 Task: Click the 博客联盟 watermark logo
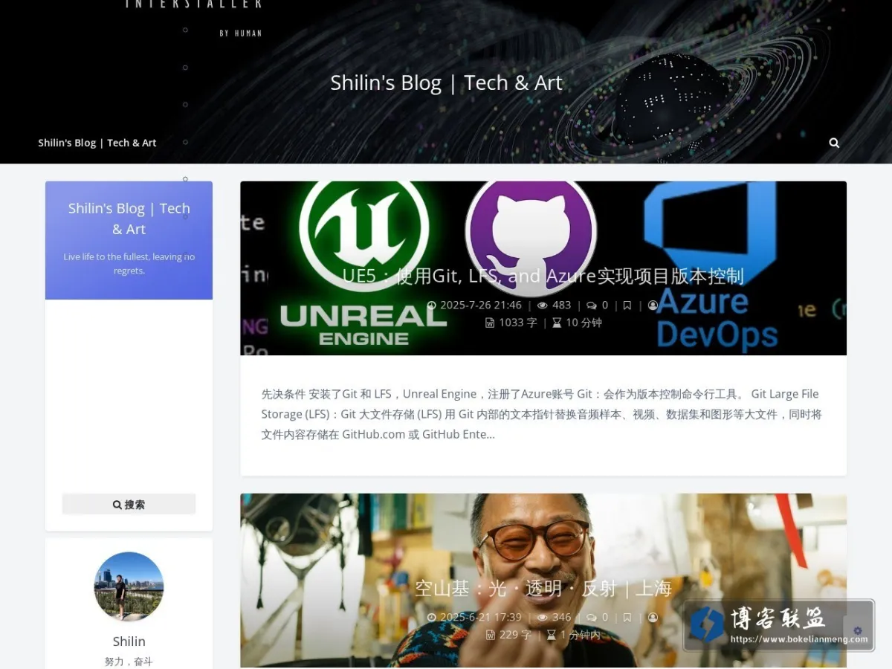click(x=778, y=624)
